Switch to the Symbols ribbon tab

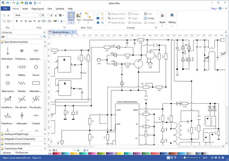point(60,9)
